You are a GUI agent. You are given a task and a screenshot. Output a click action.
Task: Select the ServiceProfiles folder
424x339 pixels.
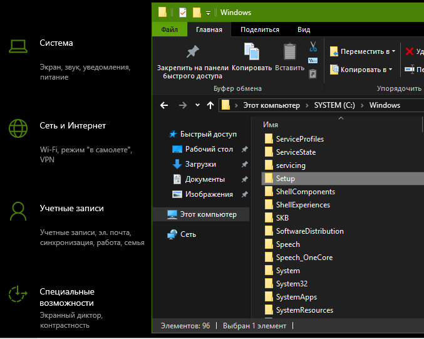(x=300, y=139)
